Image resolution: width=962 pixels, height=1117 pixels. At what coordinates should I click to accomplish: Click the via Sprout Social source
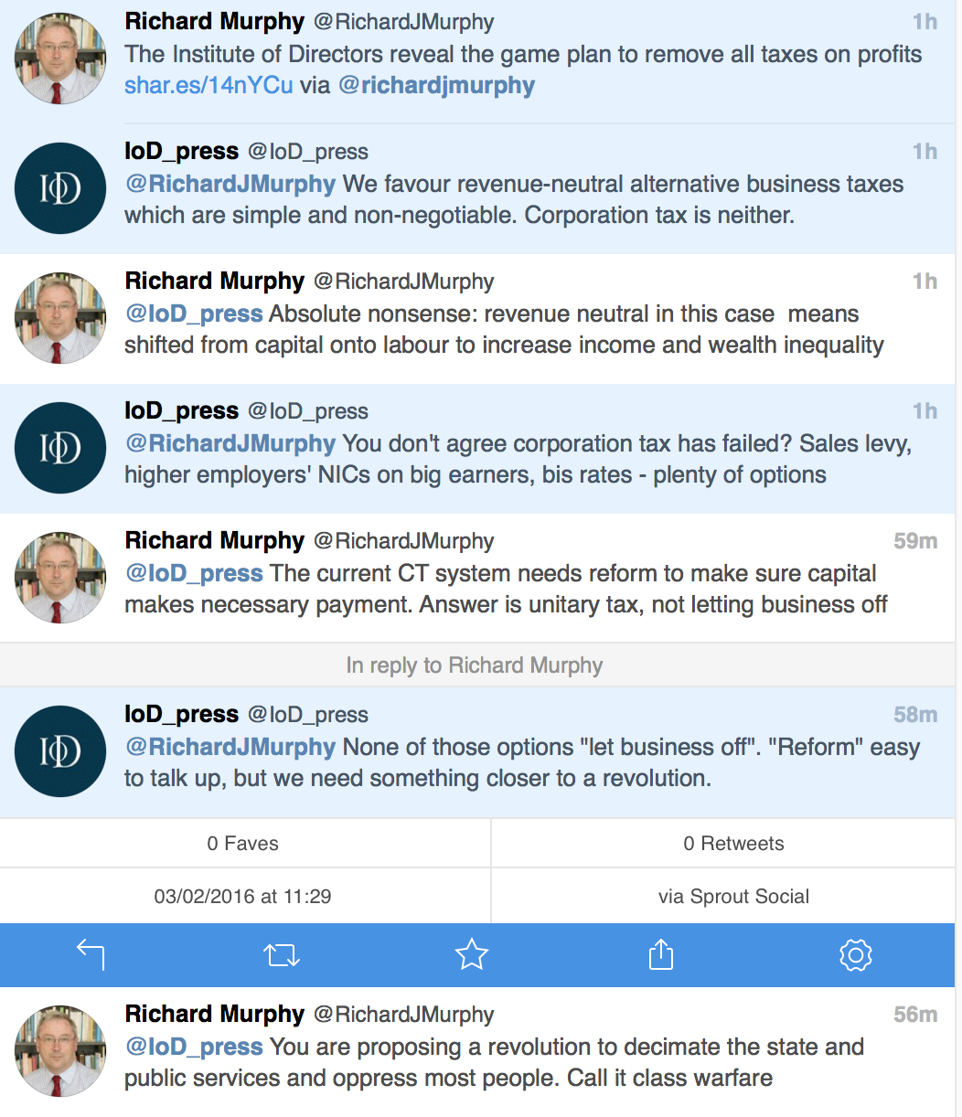(x=733, y=897)
